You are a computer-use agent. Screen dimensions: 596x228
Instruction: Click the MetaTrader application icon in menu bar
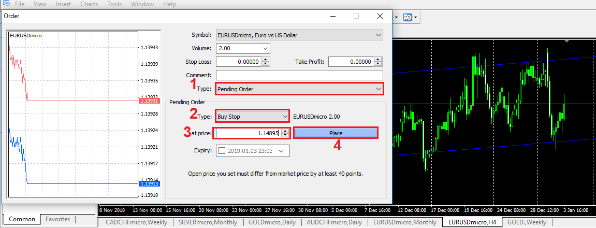coord(6,4)
